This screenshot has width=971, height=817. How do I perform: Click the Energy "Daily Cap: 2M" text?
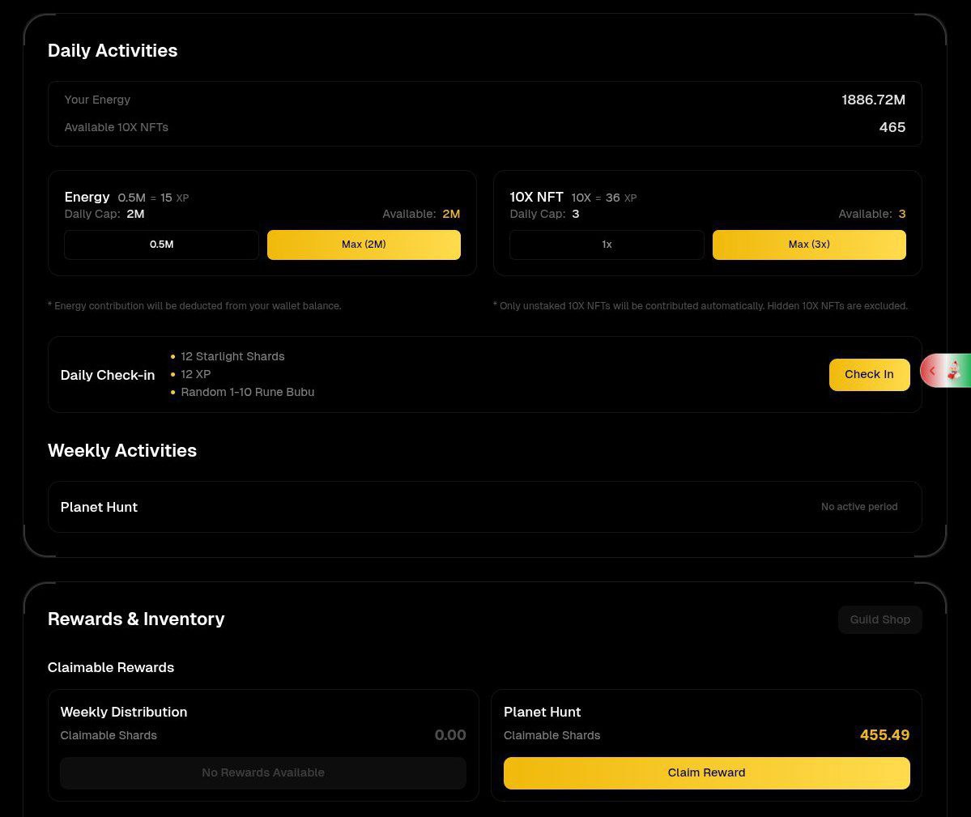tap(104, 214)
